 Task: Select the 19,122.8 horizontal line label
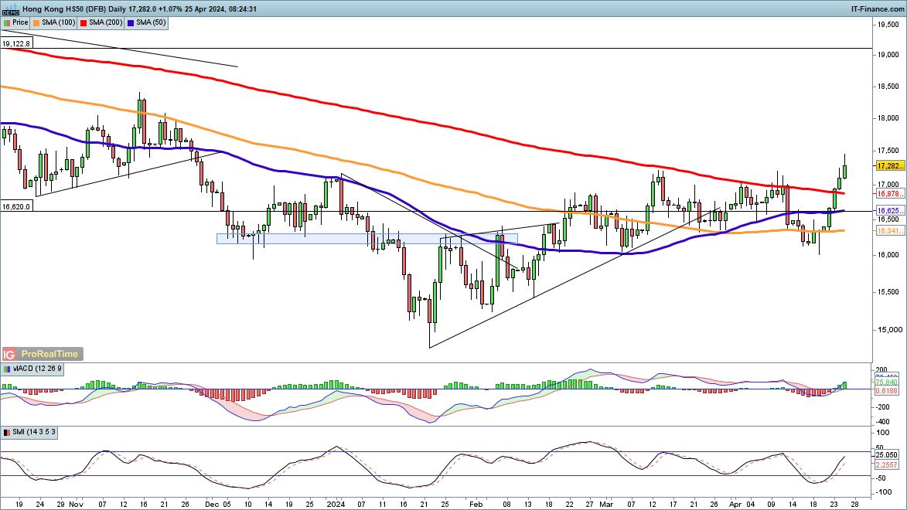16,44
